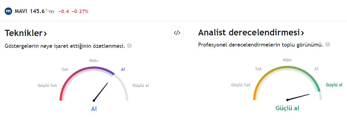Click the Teknikler gauge needle
The image size is (347, 122).
point(101,92)
